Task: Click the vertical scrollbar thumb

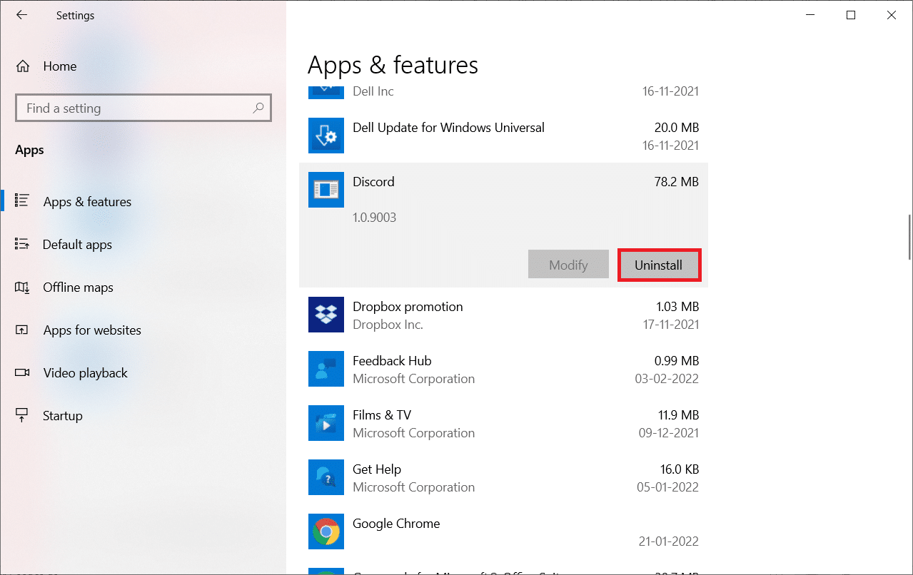Action: 909,238
